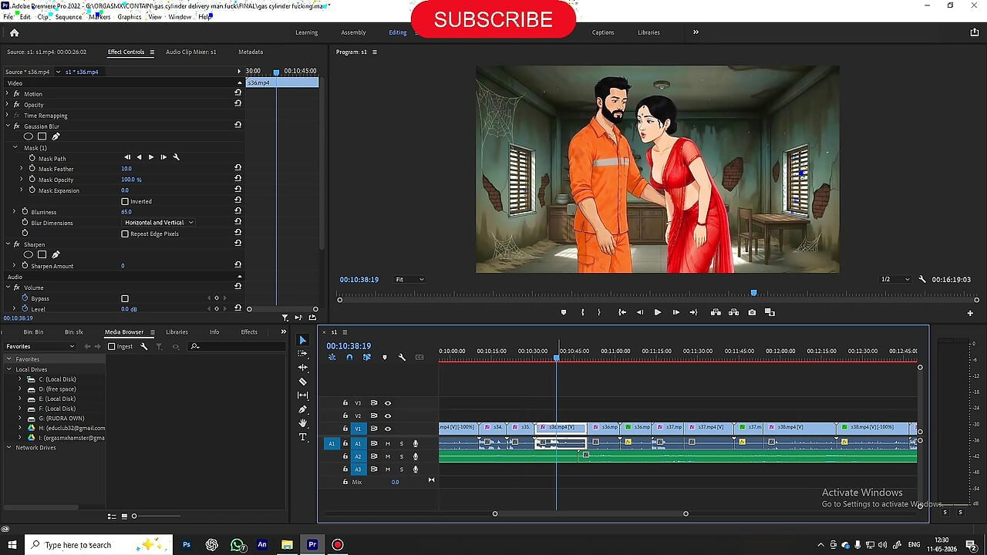Open the Graphics menu
Screen dimensions: 987x555
click(x=130, y=16)
